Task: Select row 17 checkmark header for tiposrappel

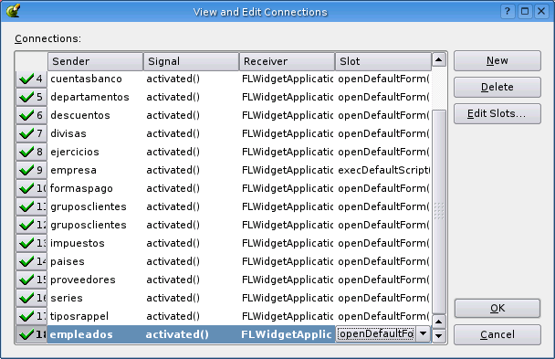Action: coord(32,316)
